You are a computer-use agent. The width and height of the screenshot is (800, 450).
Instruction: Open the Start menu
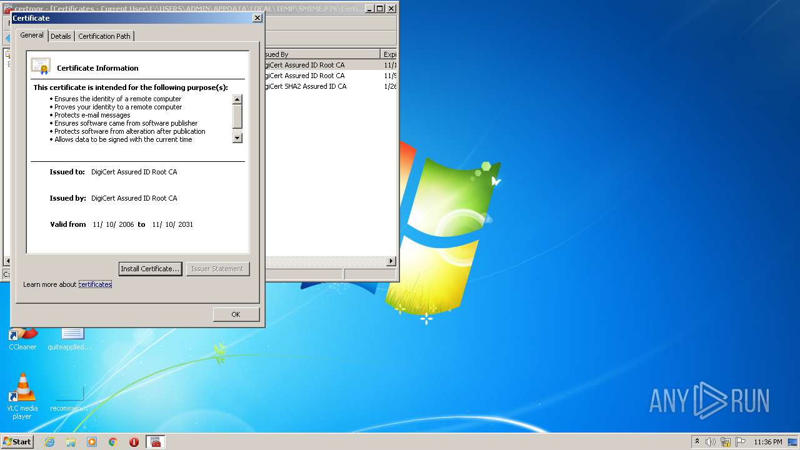[x=17, y=441]
